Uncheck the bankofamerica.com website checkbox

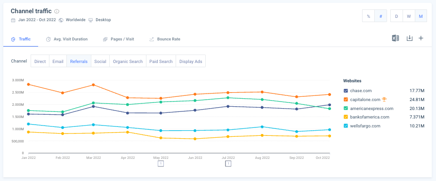pos(346,117)
